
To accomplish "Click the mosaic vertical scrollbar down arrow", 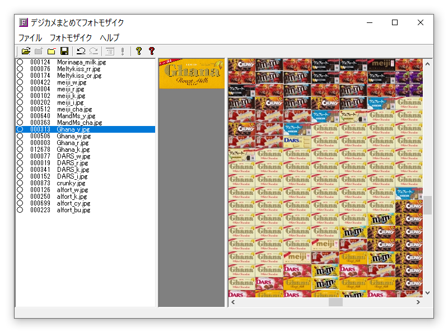I will (x=427, y=293).
